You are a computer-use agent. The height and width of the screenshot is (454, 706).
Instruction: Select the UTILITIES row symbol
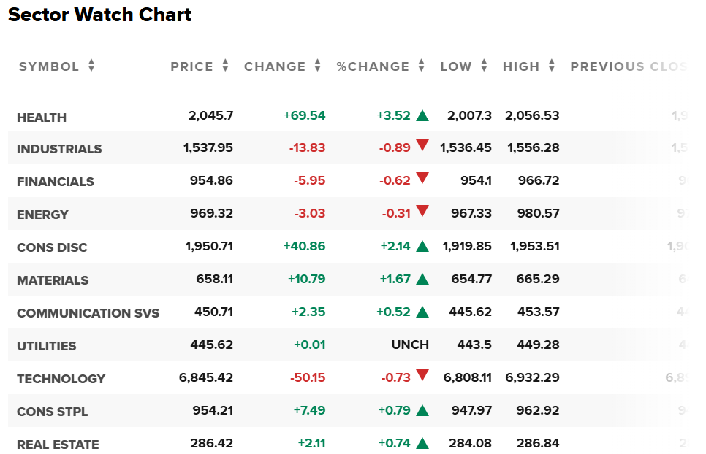[46, 346]
